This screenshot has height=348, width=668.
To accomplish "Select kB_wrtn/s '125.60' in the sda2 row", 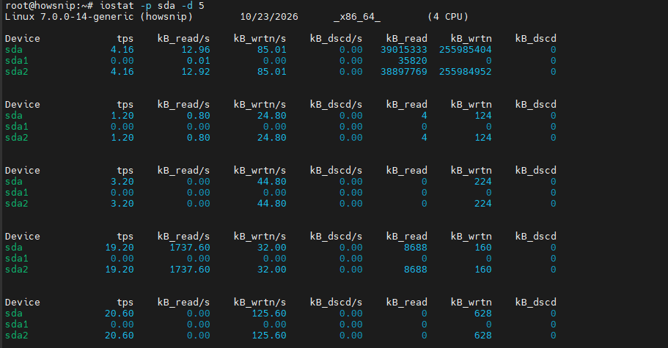I will 269,336.
